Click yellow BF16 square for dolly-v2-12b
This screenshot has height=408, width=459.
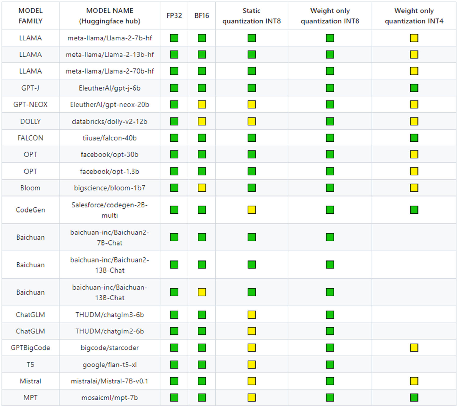[x=202, y=121]
